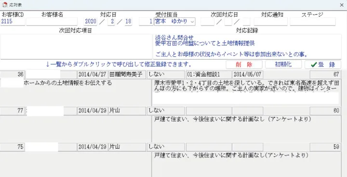Click the 次回対応項目 text area

coord(76,47)
